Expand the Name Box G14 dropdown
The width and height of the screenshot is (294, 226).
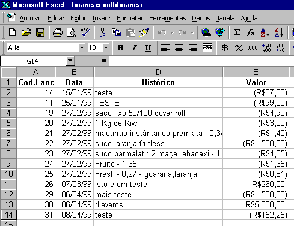click(70, 61)
